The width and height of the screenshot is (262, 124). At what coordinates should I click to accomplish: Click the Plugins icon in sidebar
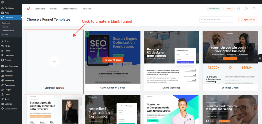coord(2,90)
